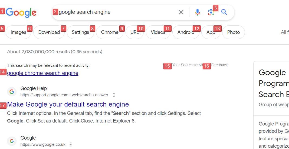Image resolution: width=289 pixels, height=149 pixels.
Task: Click the google.co.uk result favicon
Action: tap(12, 141)
